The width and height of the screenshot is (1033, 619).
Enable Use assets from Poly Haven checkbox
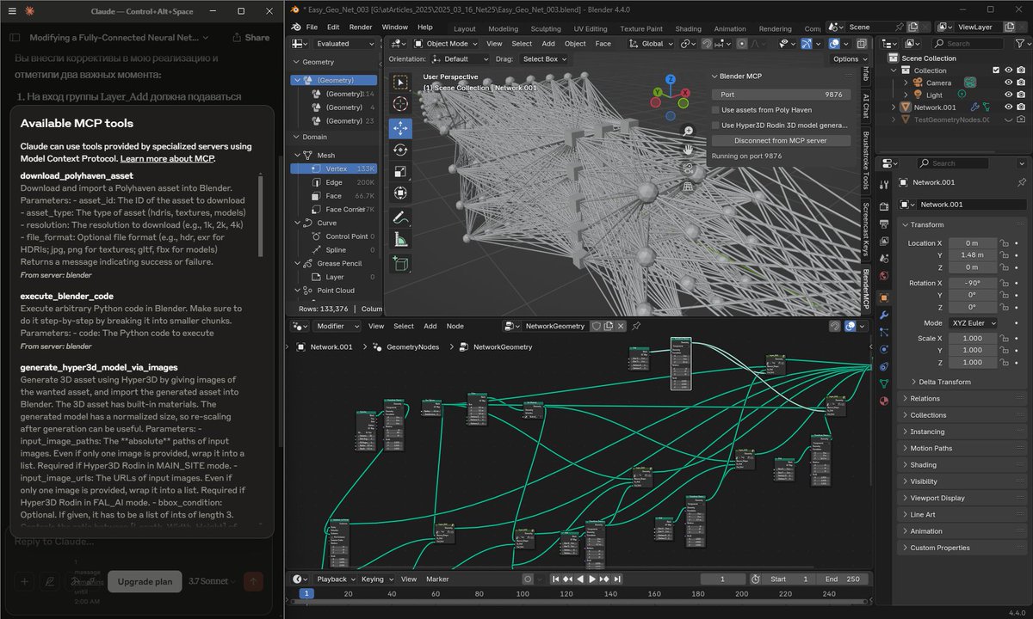click(715, 110)
